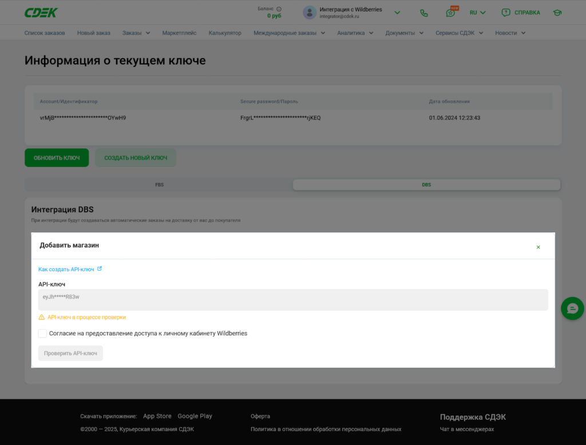Expand the account dropdown chevron
Screen dimensions: 586x445
(397, 13)
